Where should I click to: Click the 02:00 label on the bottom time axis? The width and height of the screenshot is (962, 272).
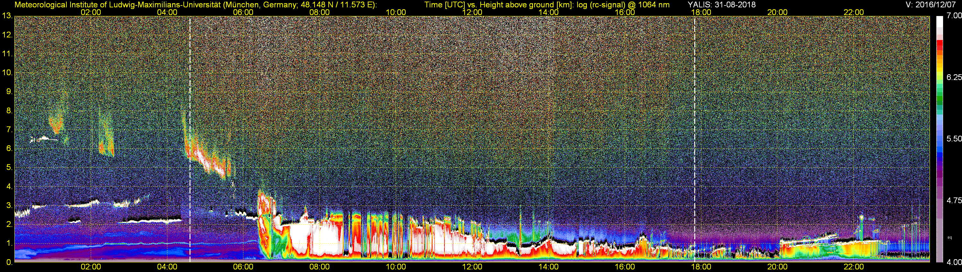pos(91,267)
